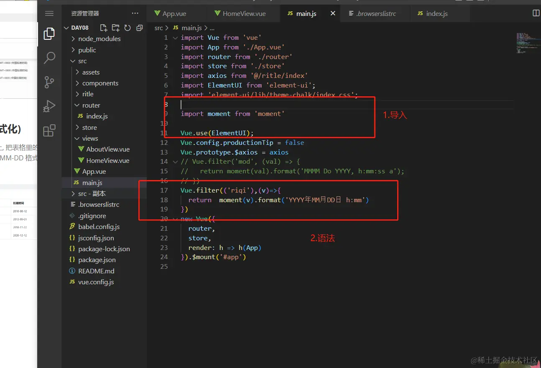Place cursor on "Vue.prototype.$axios = axios" line
Screen dimensions: 541x368
pos(235,152)
